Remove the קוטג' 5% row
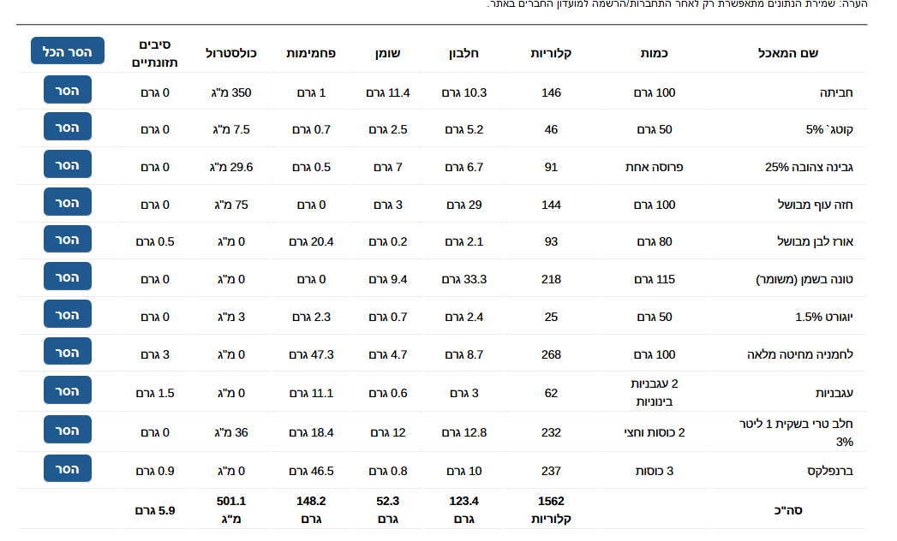Image resolution: width=897 pixels, height=541 pixels. [x=68, y=127]
